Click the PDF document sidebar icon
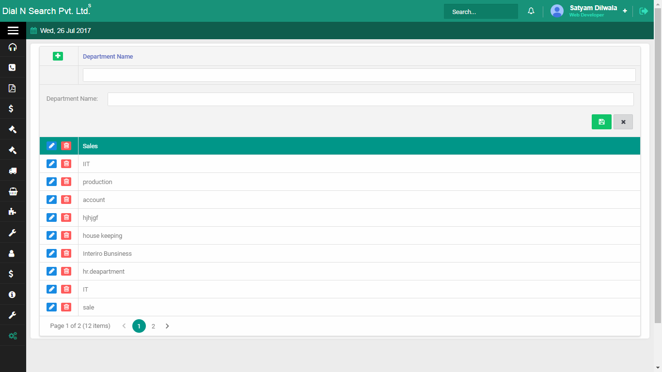 tap(13, 88)
